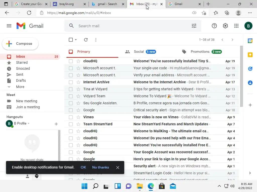Open the Starred folder
Viewport: 257px width, 192px height.
(x=22, y=62)
